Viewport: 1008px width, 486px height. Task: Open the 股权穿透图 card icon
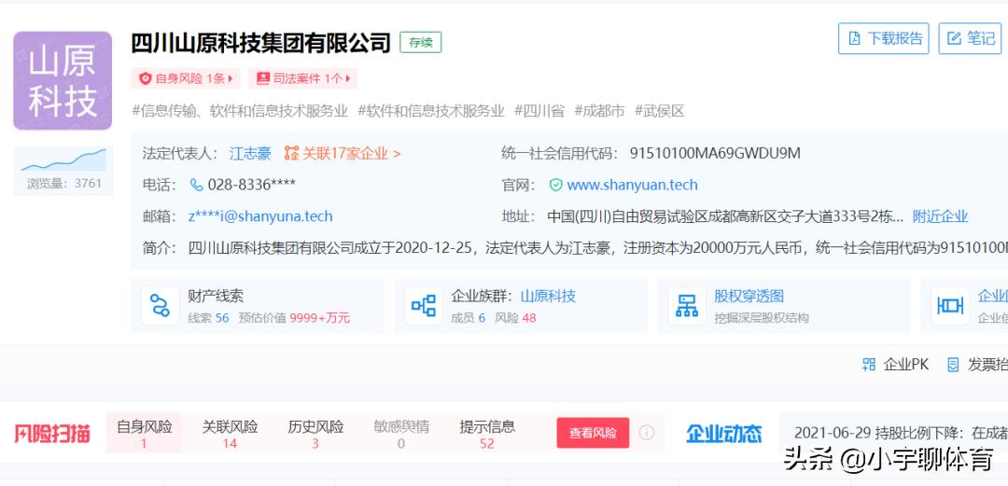tap(687, 305)
